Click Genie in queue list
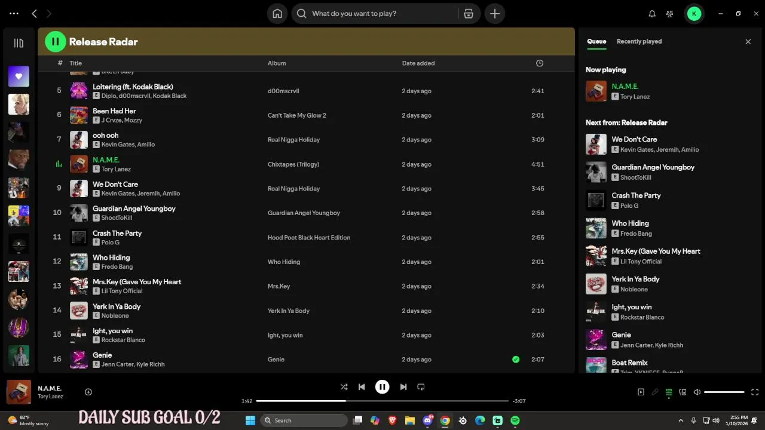This screenshot has width=765, height=430. click(x=622, y=335)
